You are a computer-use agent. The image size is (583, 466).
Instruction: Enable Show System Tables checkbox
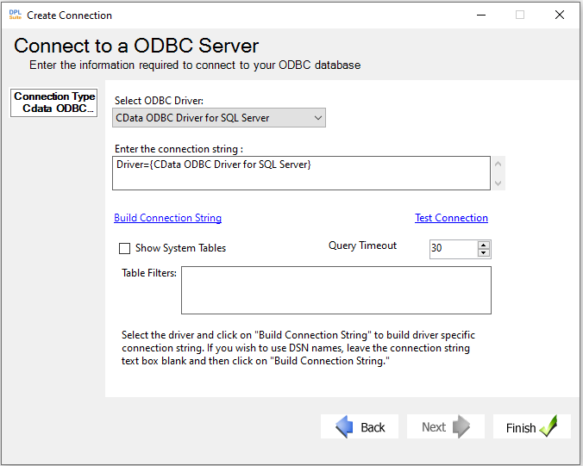coord(124,248)
